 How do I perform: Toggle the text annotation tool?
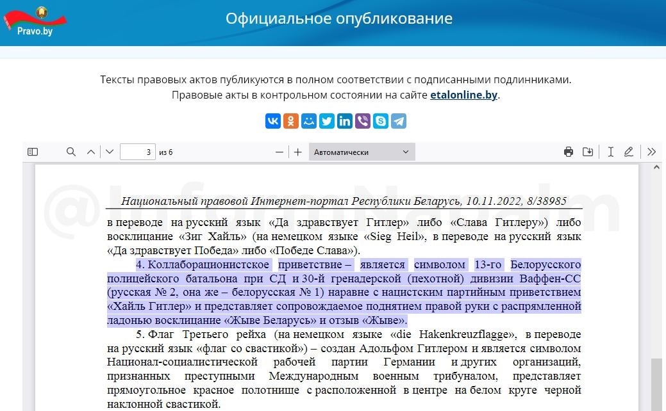tap(610, 152)
